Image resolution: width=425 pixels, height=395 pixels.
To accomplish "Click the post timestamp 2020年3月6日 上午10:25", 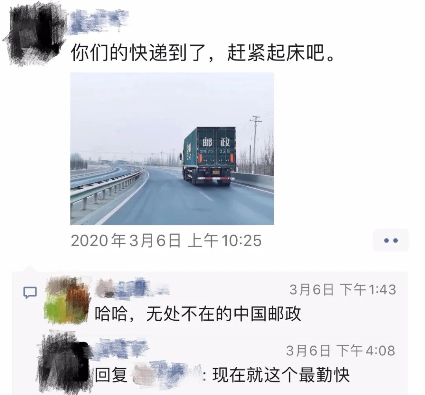I will pyautogui.click(x=166, y=241).
